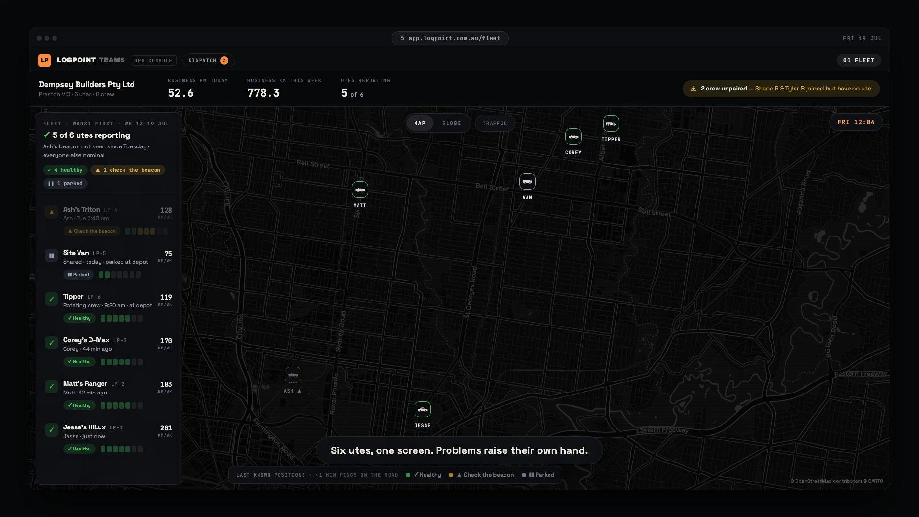Toggle the Traffic layer

(x=495, y=123)
